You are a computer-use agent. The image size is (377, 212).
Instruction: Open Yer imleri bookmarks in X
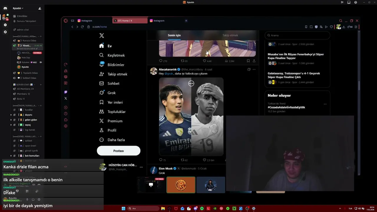111,102
